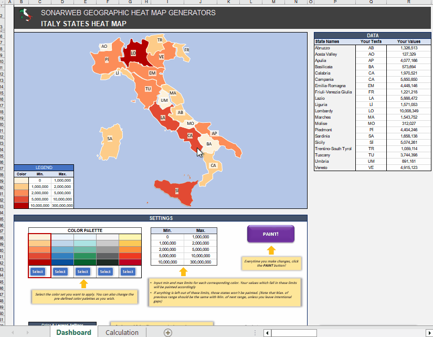Click the COLOR PALETTE header
The width and height of the screenshot is (433, 337).
[85, 230]
